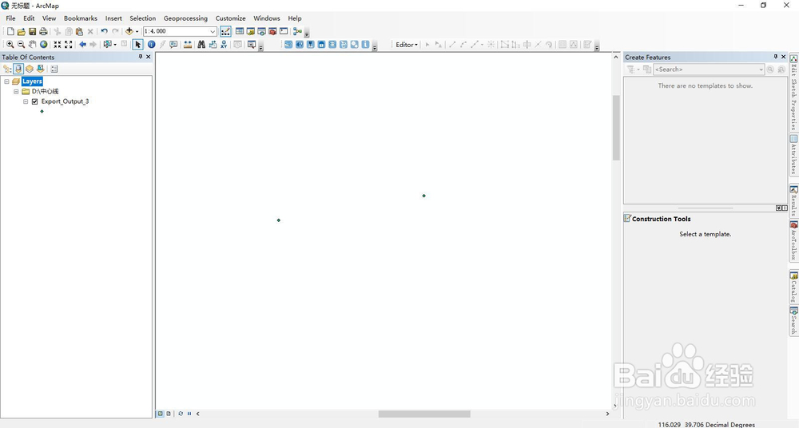Open the Catalog window from toolbar

click(x=251, y=32)
